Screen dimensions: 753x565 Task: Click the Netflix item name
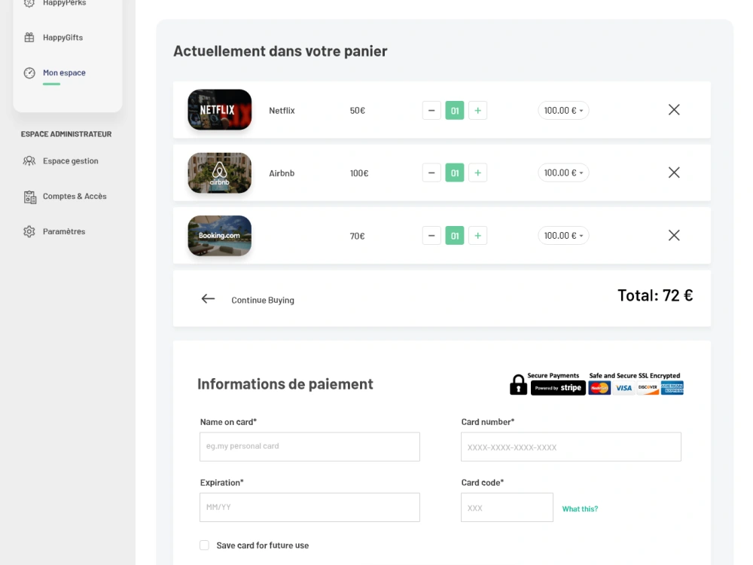(282, 111)
